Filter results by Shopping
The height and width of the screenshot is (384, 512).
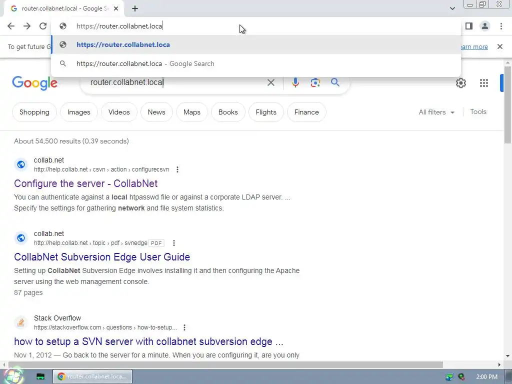34,112
